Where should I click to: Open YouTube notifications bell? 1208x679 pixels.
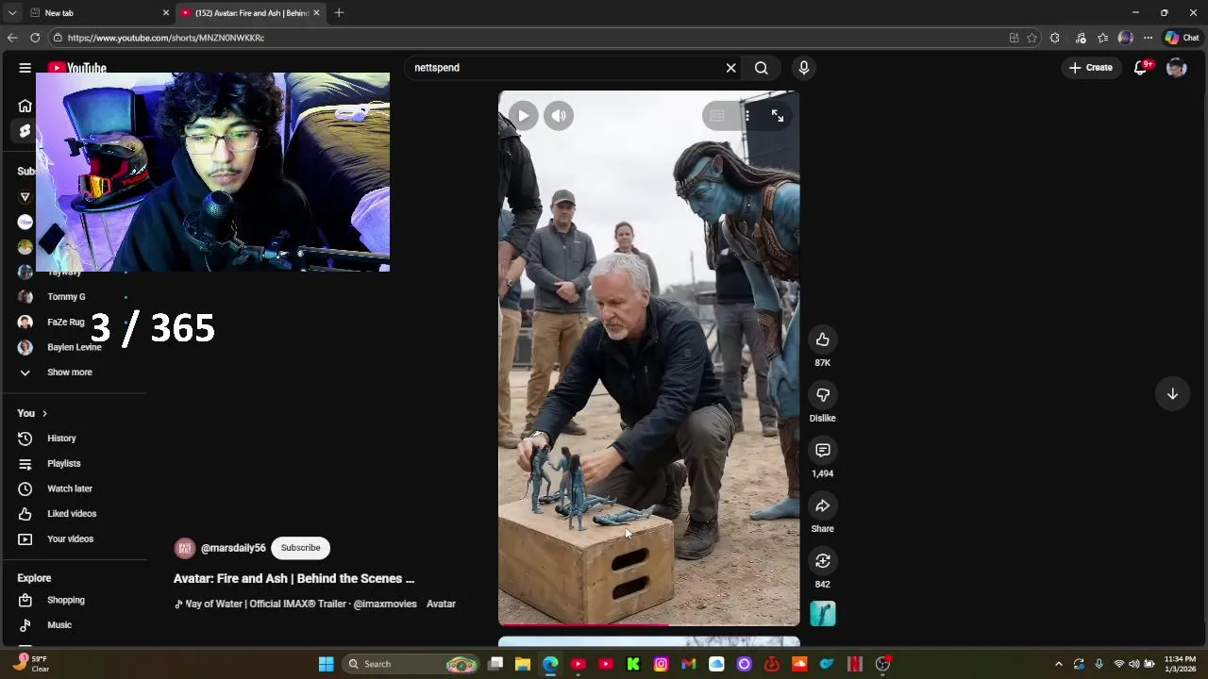click(1140, 68)
